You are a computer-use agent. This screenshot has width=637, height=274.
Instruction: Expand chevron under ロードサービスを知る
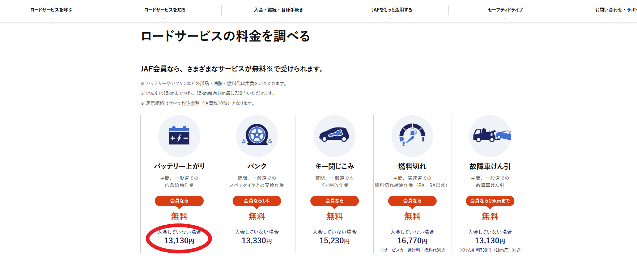coord(164,18)
